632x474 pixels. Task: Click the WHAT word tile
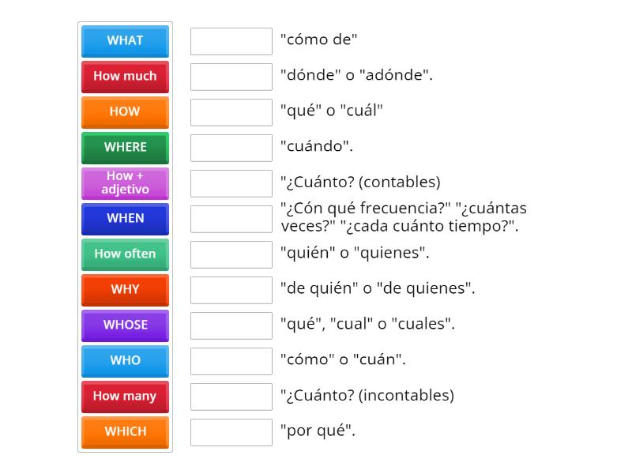[125, 41]
